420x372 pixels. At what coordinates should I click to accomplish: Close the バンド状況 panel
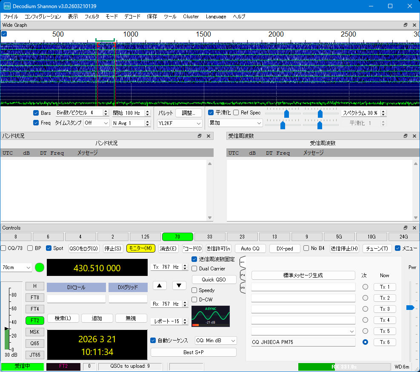tap(209, 136)
